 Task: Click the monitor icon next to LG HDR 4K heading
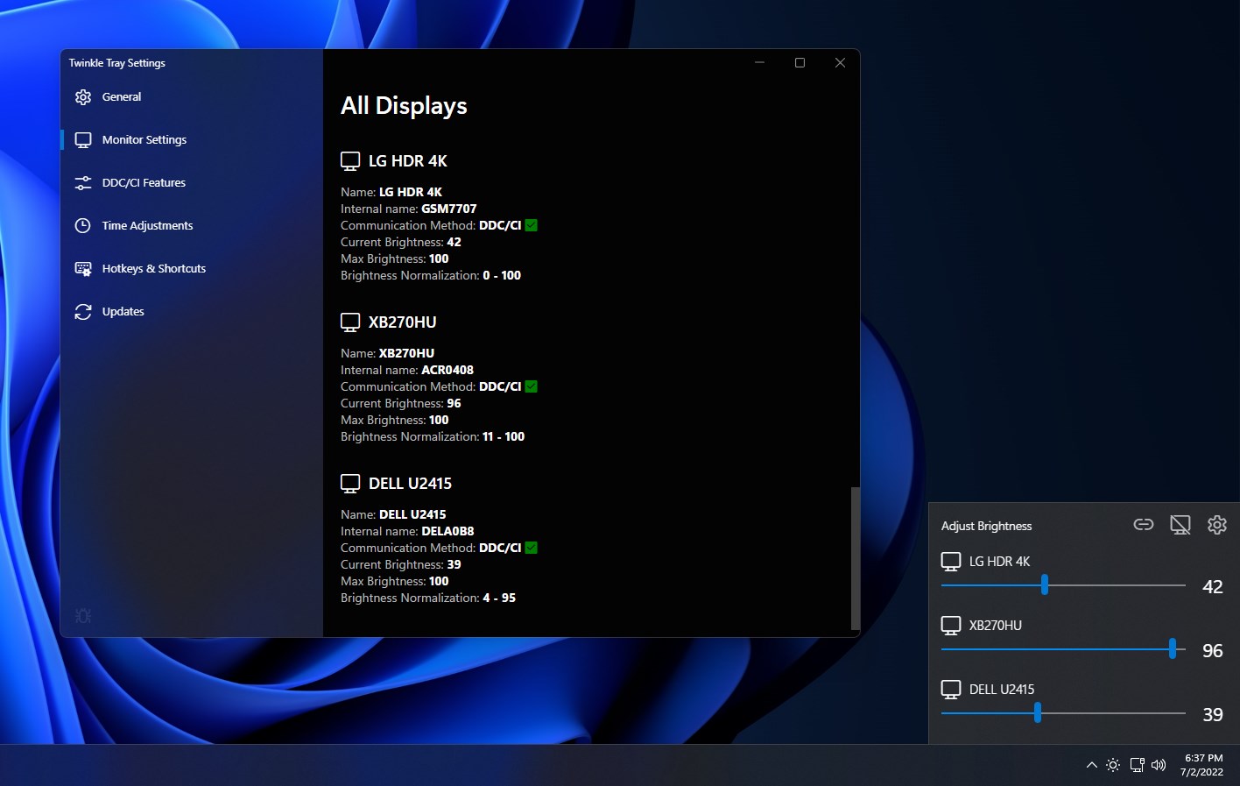point(350,160)
